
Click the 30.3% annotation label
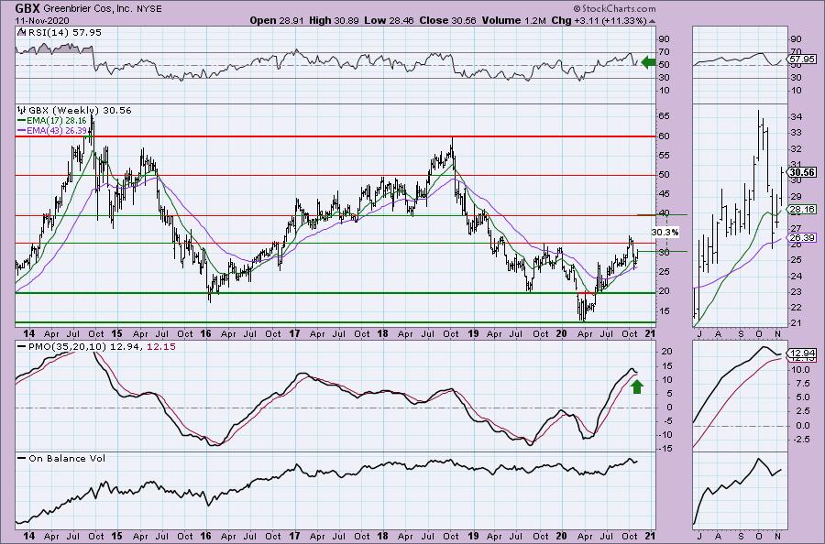[665, 232]
